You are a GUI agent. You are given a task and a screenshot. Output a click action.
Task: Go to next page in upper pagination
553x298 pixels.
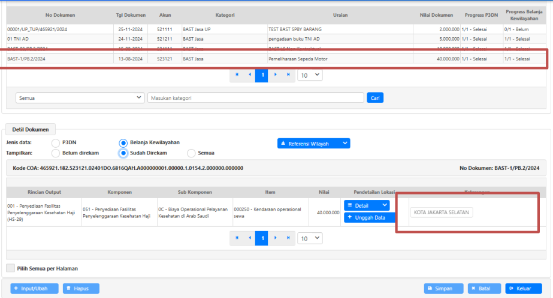(275, 75)
